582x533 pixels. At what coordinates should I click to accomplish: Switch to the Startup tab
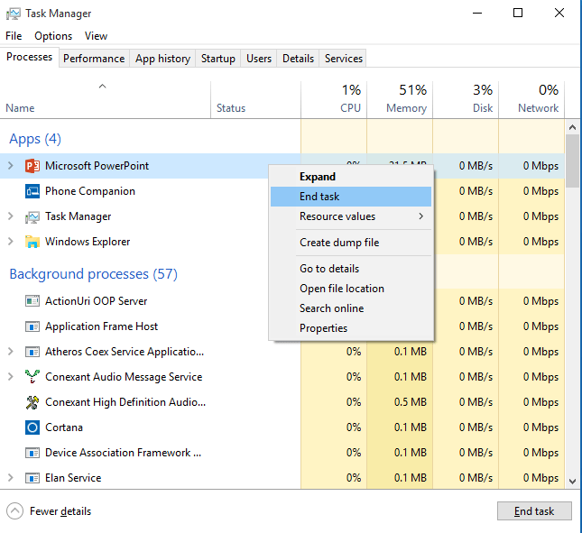click(218, 59)
